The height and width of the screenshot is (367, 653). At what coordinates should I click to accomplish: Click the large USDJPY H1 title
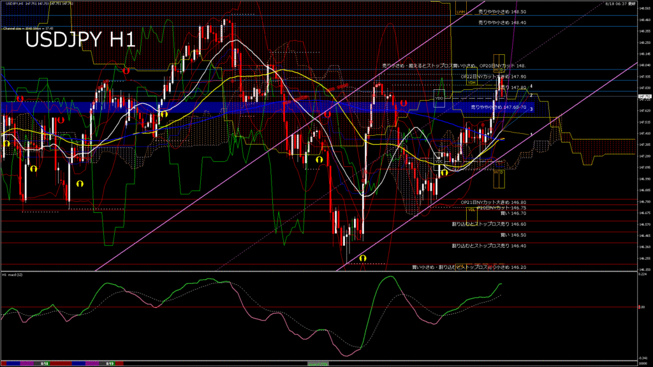80,40
